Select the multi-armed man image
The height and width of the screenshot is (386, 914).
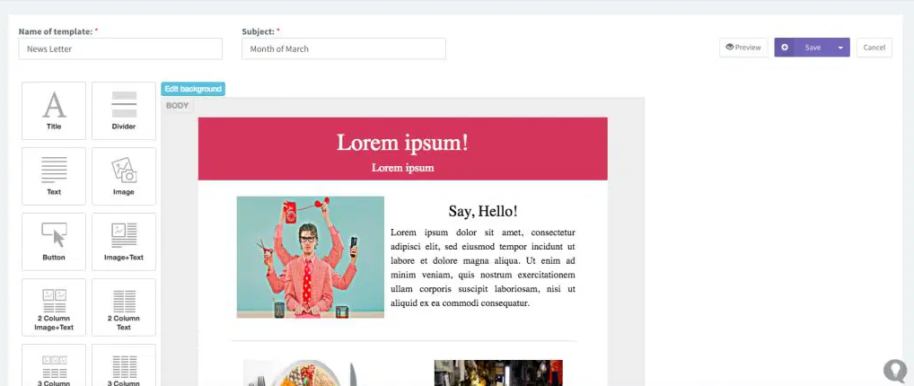click(310, 257)
